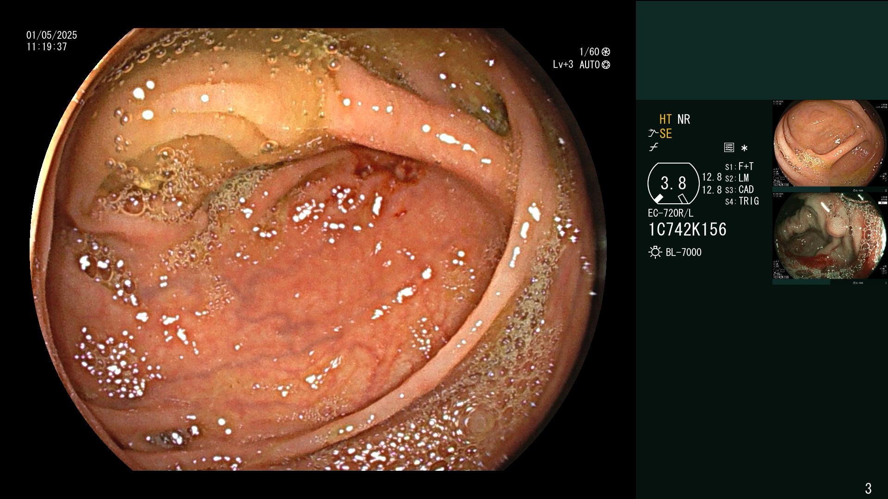Click the date 01/05/2025
The width and height of the screenshot is (888, 499).
click(52, 35)
